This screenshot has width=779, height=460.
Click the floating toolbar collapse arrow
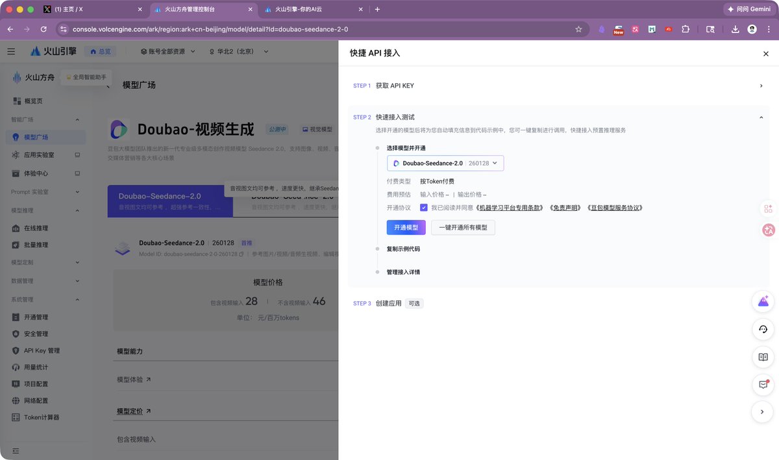[763, 411]
